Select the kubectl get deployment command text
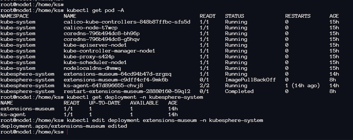Screen dimensions: 353x140 coord(135,97)
